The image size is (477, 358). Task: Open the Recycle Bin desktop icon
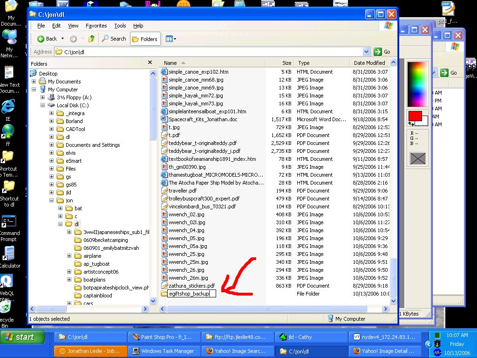[x=6, y=309]
